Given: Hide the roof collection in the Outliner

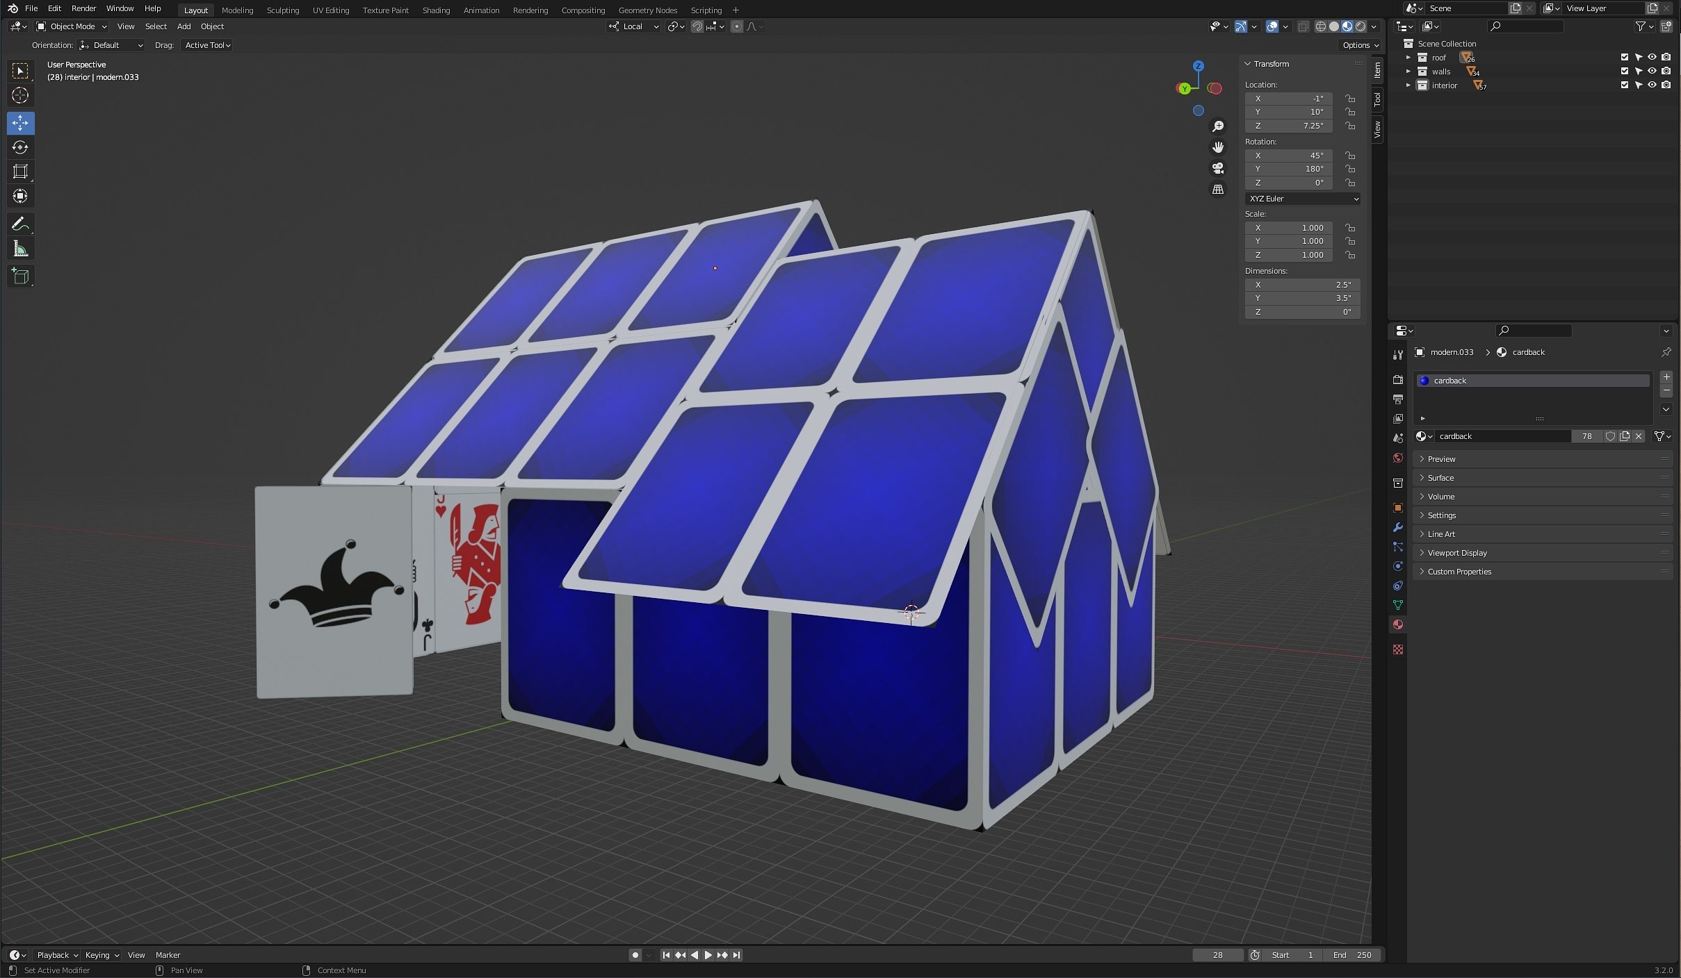Looking at the screenshot, I should point(1652,57).
